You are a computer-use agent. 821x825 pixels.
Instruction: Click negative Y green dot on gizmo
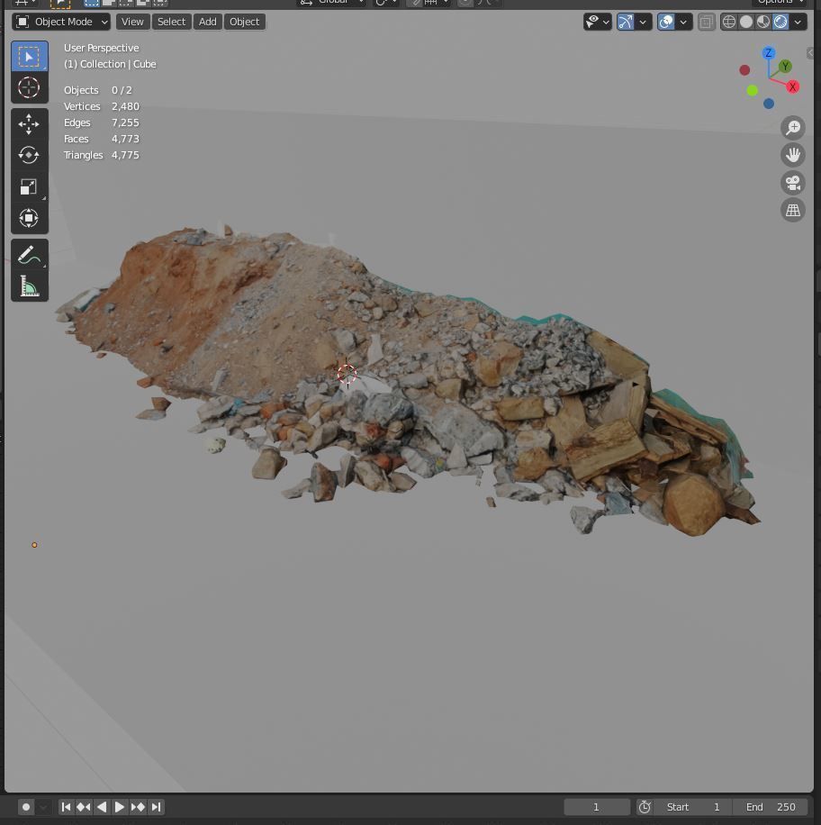[752, 90]
